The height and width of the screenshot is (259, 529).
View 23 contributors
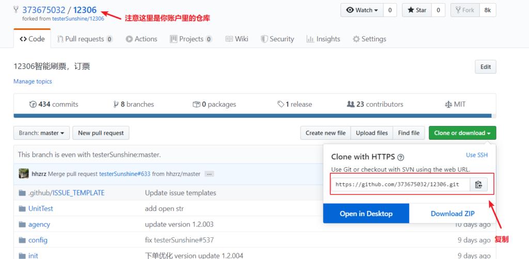point(375,104)
